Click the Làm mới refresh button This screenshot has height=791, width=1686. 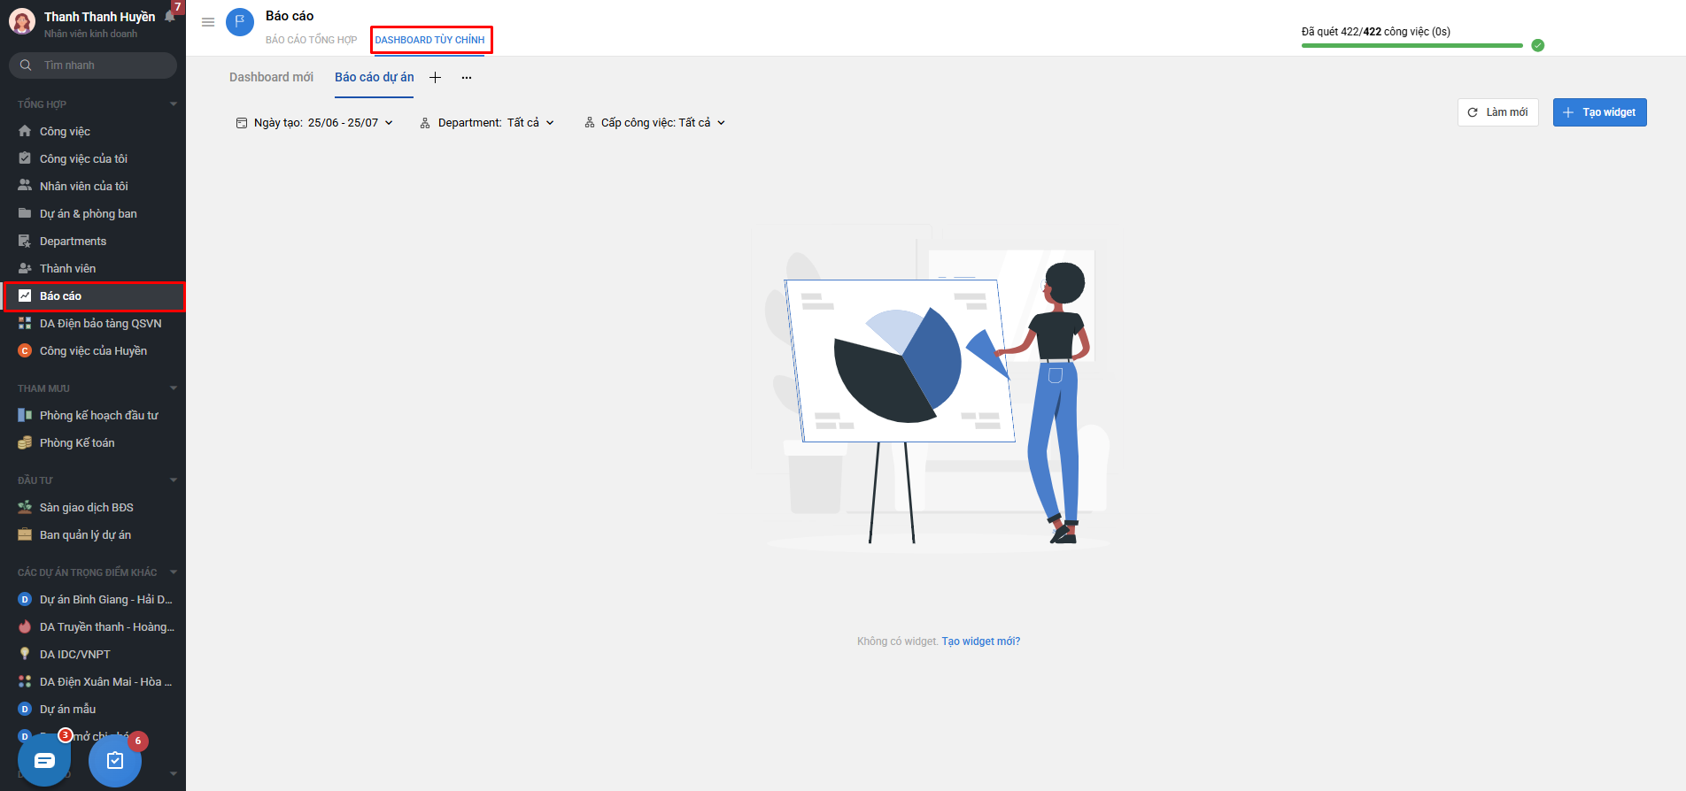pos(1497,112)
